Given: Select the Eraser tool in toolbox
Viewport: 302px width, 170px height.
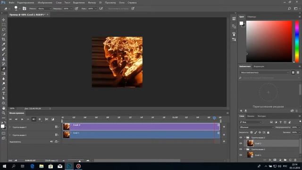Looking at the screenshot, I should pyautogui.click(x=3, y=69).
